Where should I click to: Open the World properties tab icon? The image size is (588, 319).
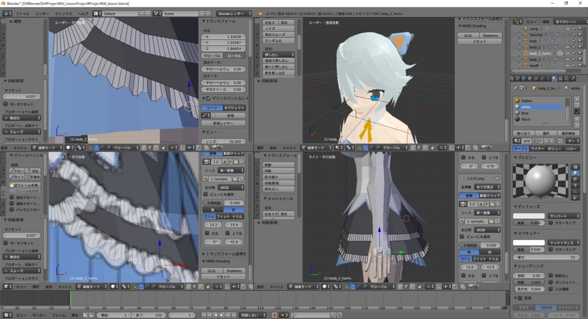coord(524,78)
